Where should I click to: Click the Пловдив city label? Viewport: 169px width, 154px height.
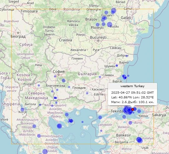coord(79,88)
